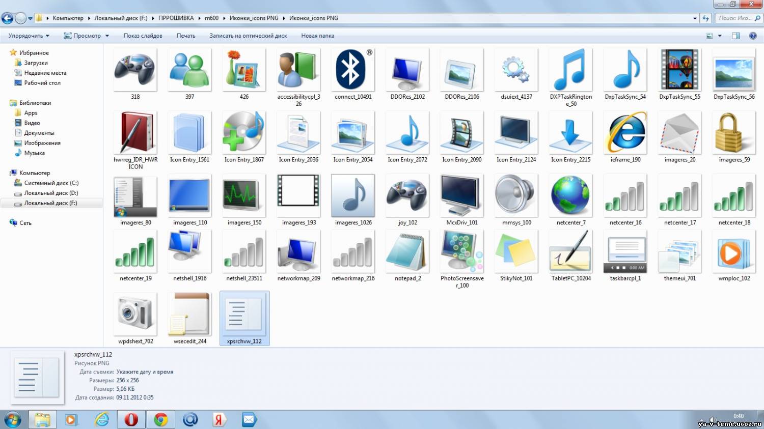Viewport: 764px width, 429px height.
Task: Select the full green signal bars netcenter_19
Action: pos(135,251)
